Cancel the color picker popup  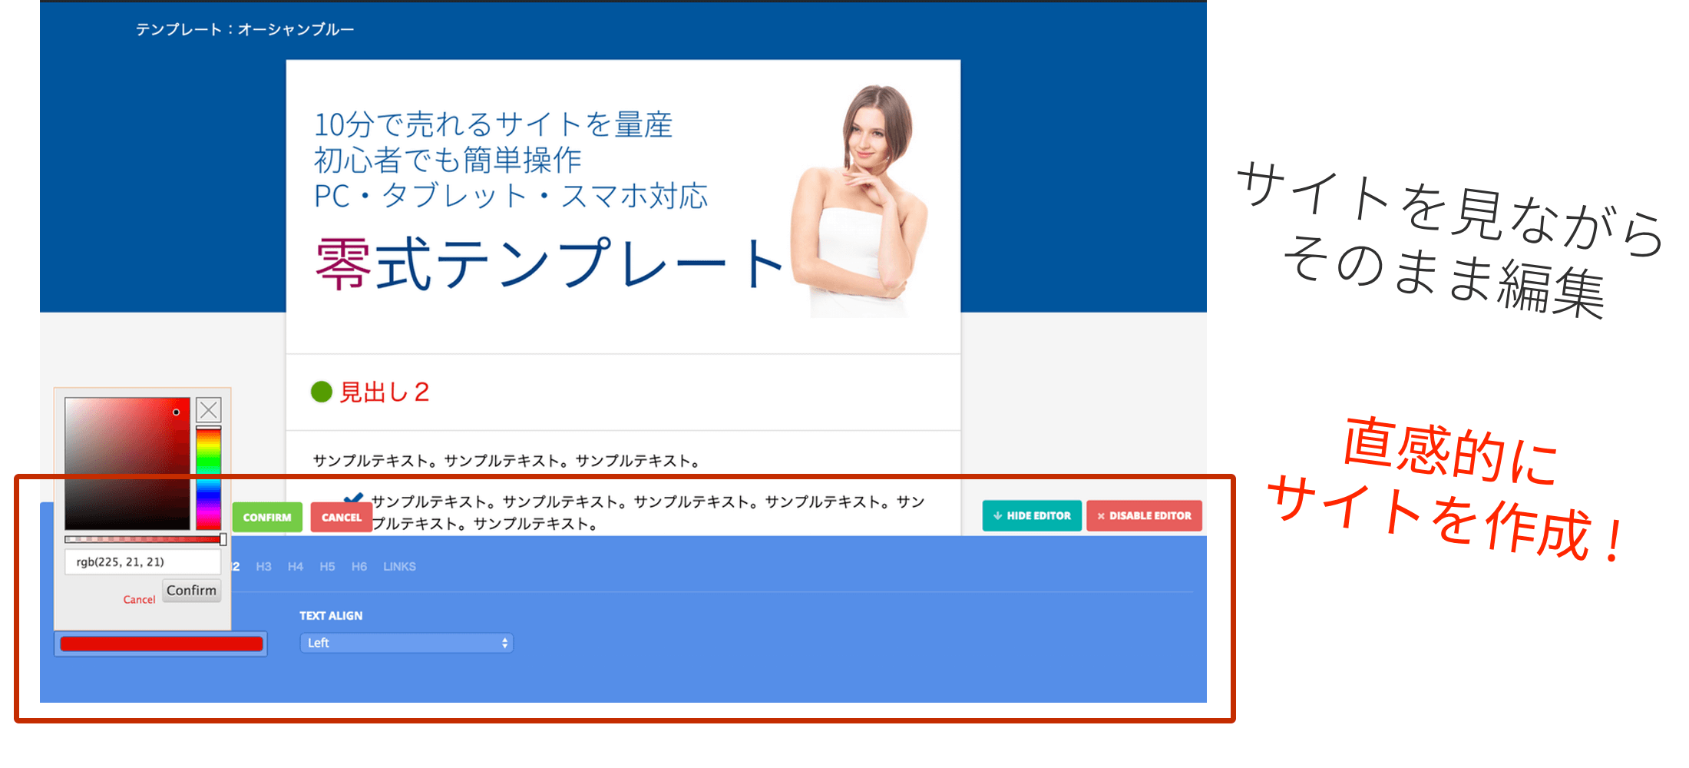click(x=139, y=600)
